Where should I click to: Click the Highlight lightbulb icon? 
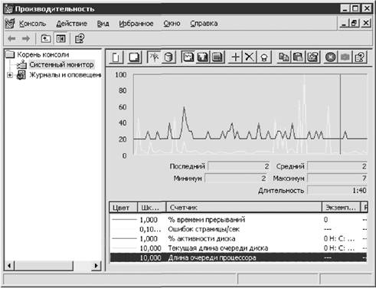click(x=264, y=57)
